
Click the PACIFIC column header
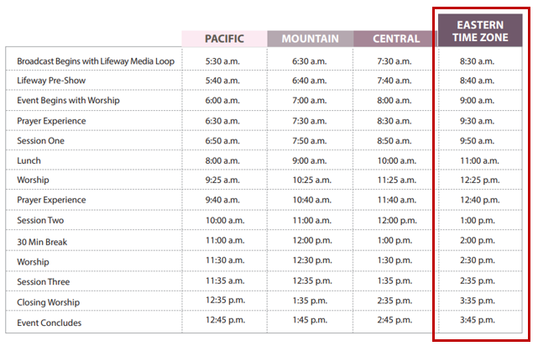pyautogui.click(x=224, y=39)
